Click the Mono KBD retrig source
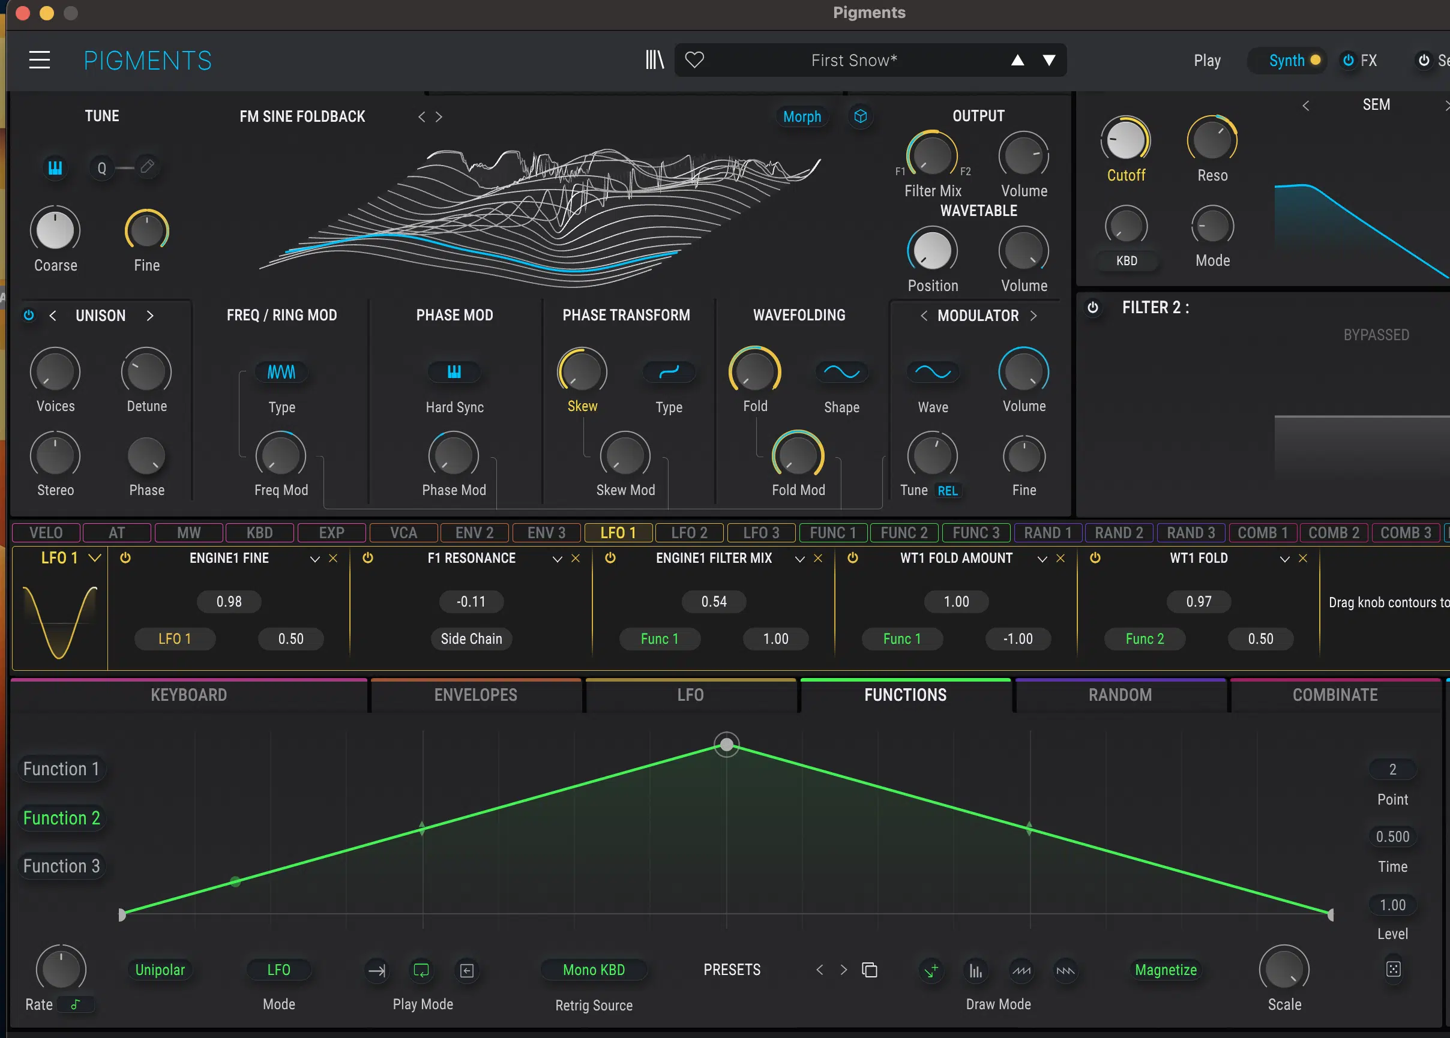This screenshot has height=1038, width=1450. point(594,970)
